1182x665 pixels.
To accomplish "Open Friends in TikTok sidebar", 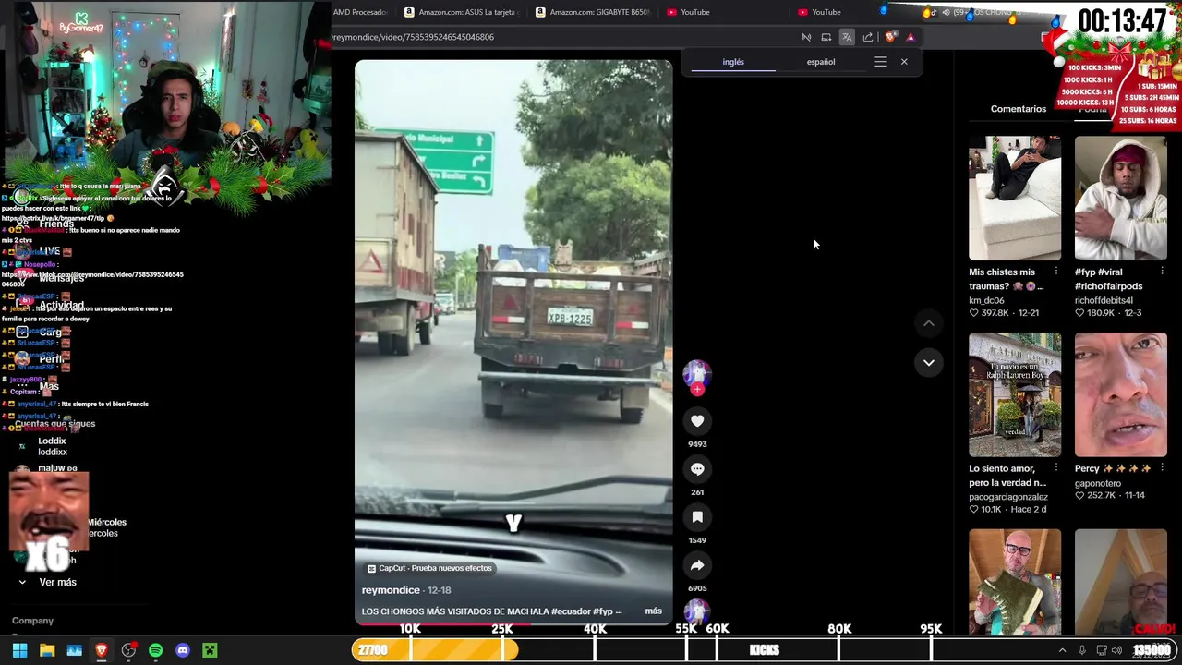I will click(55, 224).
